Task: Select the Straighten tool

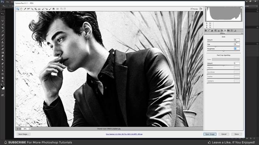Action: coord(39,9)
